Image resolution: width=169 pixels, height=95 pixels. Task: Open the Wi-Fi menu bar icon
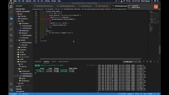[x=124, y=1]
